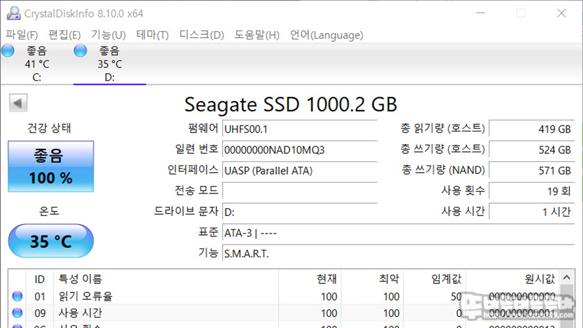Screen dimensions: 583x328
Task: Click the firmware field UHFS00.1
Action: pyautogui.click(x=300, y=129)
